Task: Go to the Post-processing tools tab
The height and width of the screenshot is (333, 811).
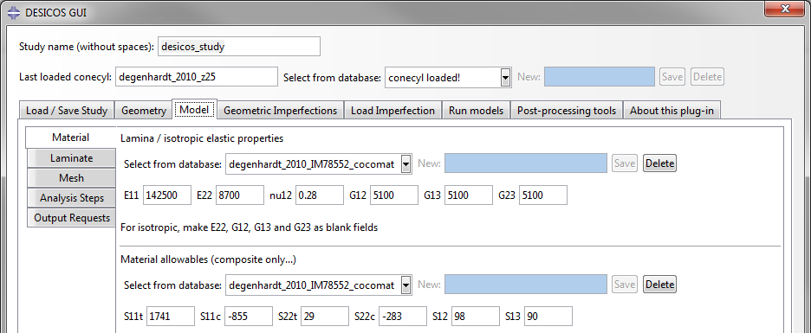Action: click(x=567, y=111)
